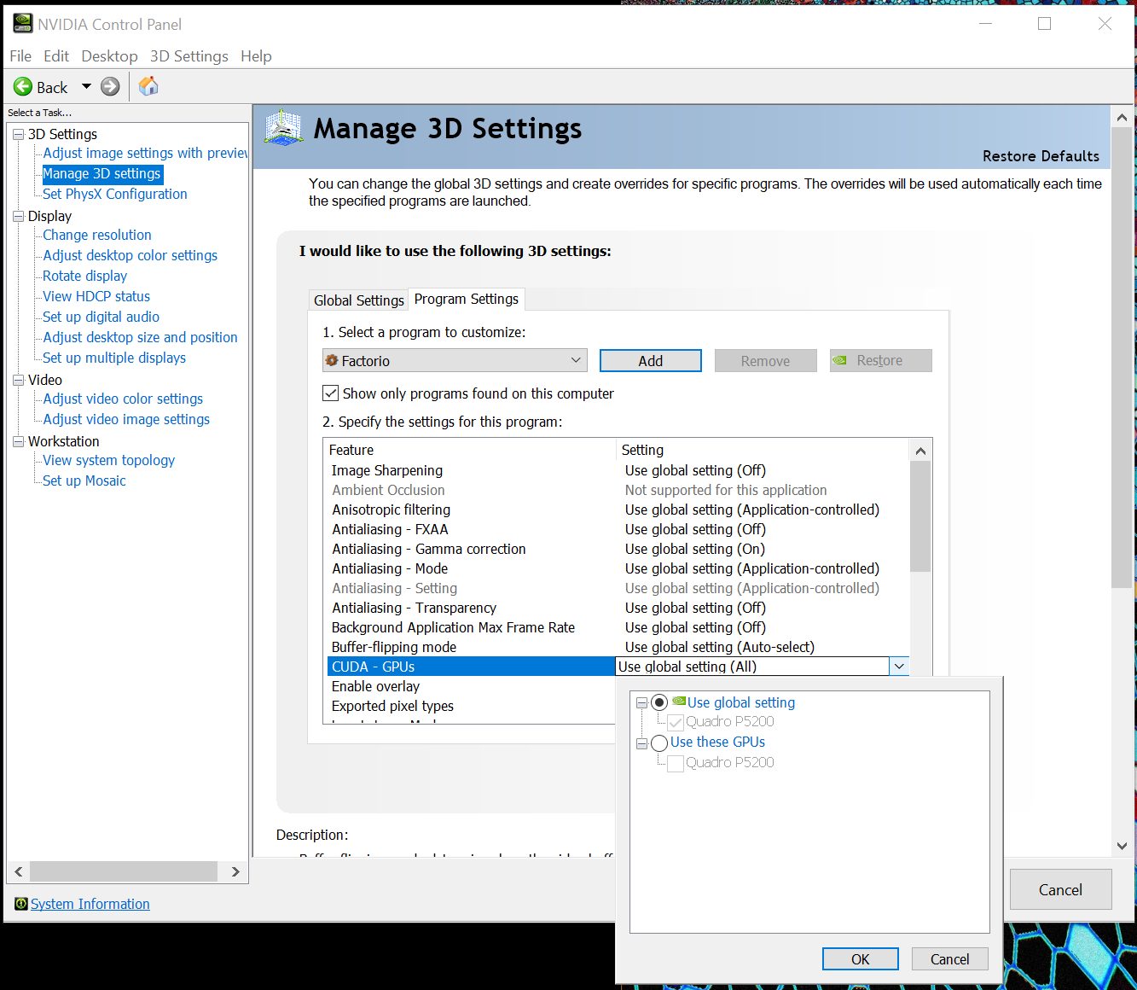Click the task pane horizontal scrollbar right arrow

click(x=235, y=871)
